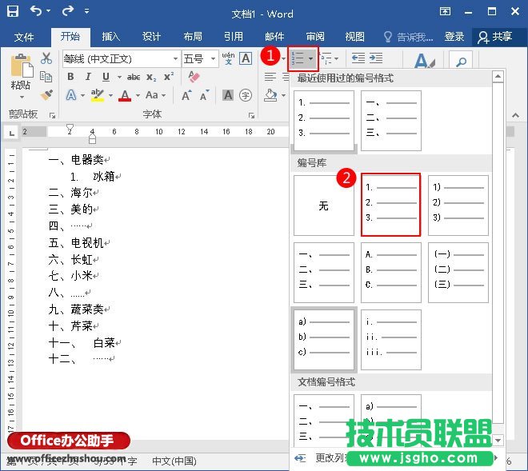
Task: Open the clipboard dialog launcher
Action: (x=52, y=115)
